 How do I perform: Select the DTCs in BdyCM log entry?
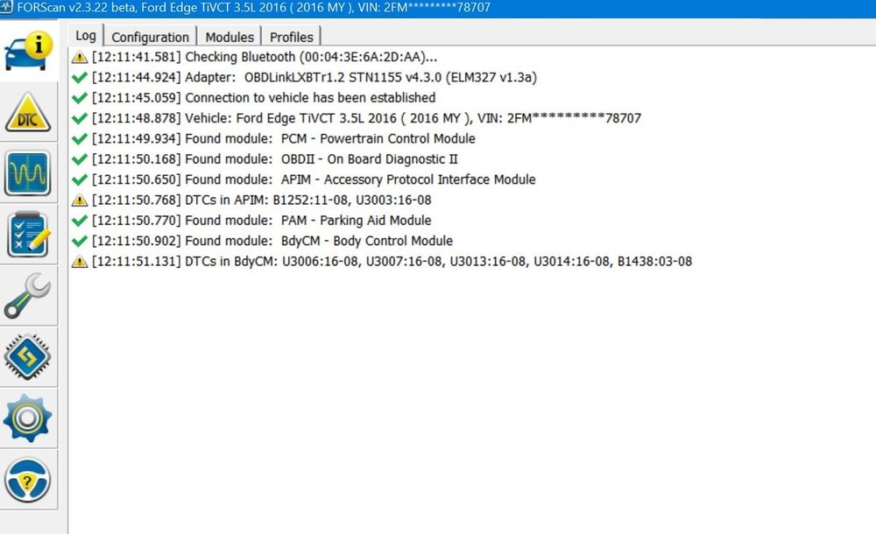[x=392, y=261]
